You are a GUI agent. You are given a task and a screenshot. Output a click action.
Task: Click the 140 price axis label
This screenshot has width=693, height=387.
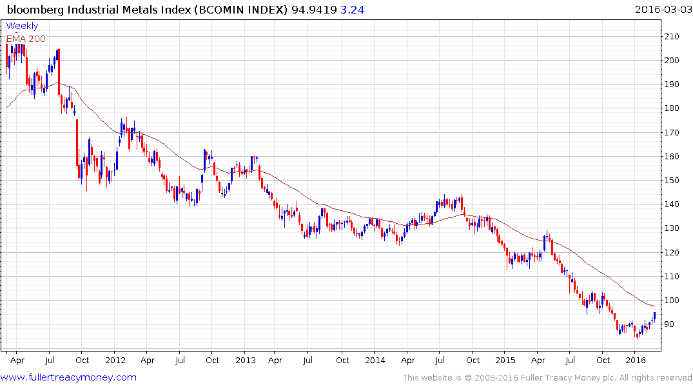672,204
